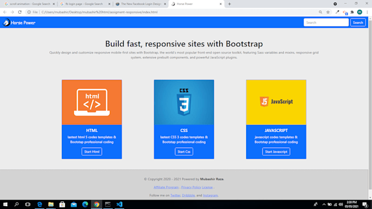372x209 pixels.
Task: Click the zoom magnifier icon in address bar
Action: [321, 12]
